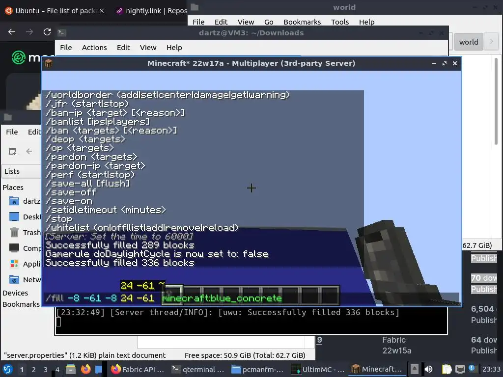Click the blue desktop icon in quicklaunch
The height and width of the screenshot is (377, 503).
pos(98,369)
